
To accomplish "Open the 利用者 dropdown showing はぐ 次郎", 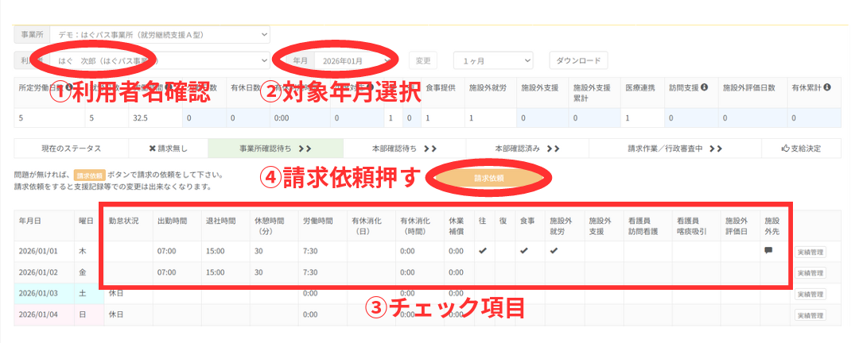I will [159, 60].
